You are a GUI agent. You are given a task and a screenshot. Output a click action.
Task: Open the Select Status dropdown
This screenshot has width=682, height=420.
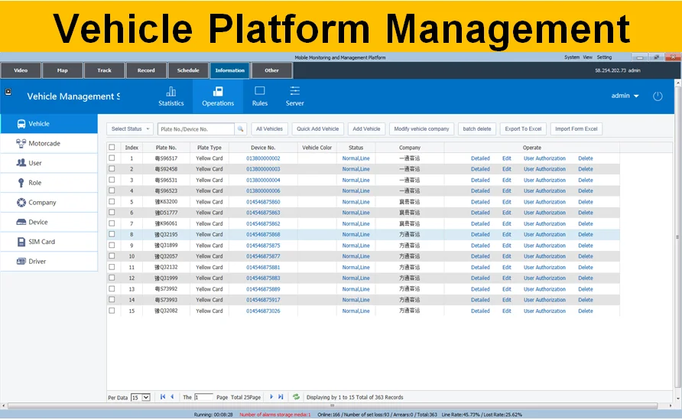coord(130,129)
